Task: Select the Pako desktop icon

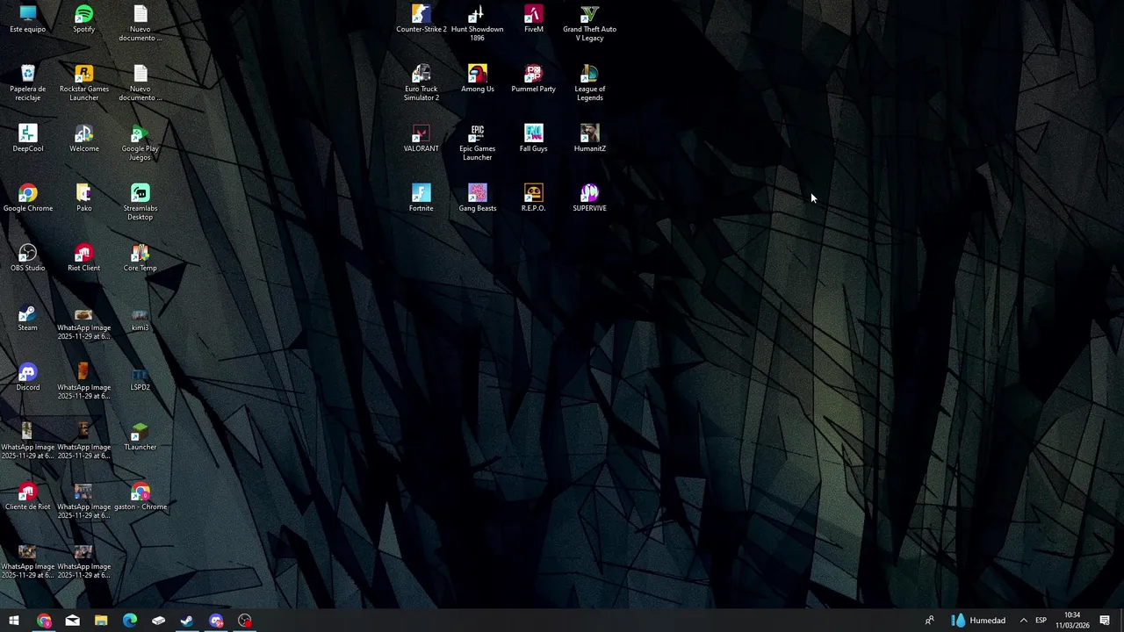Action: pos(84,198)
